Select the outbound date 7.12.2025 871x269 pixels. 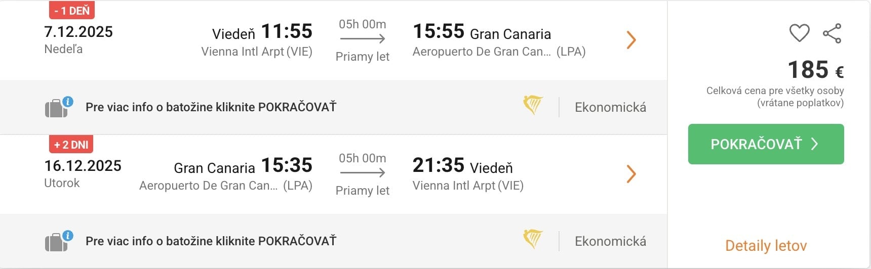coord(78,32)
